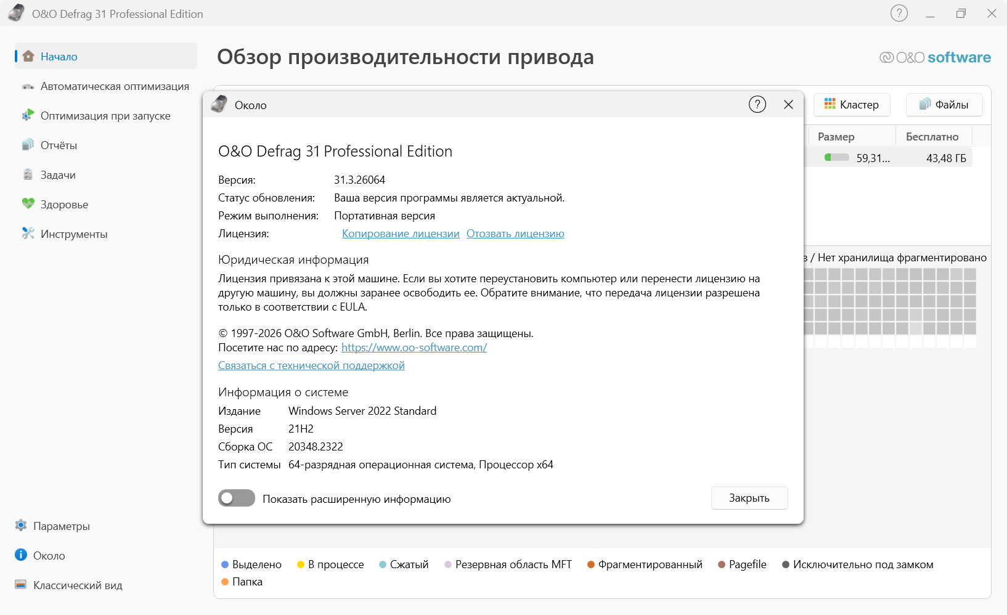Click the Параметры gear icon
The width and height of the screenshot is (1007, 615).
click(21, 525)
